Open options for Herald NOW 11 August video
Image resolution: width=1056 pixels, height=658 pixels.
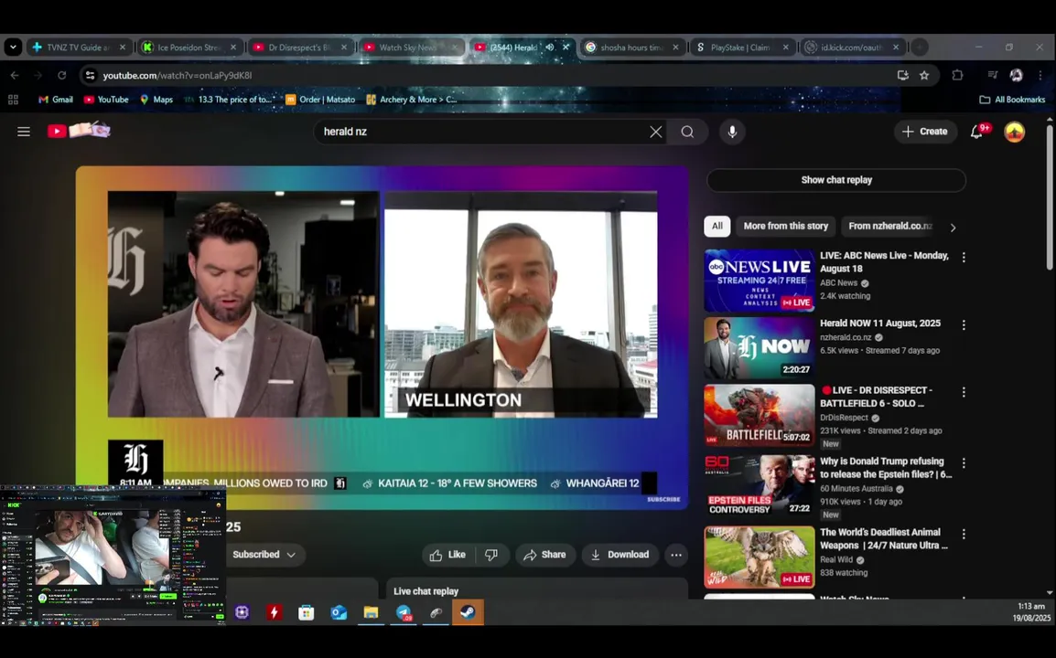point(964,325)
